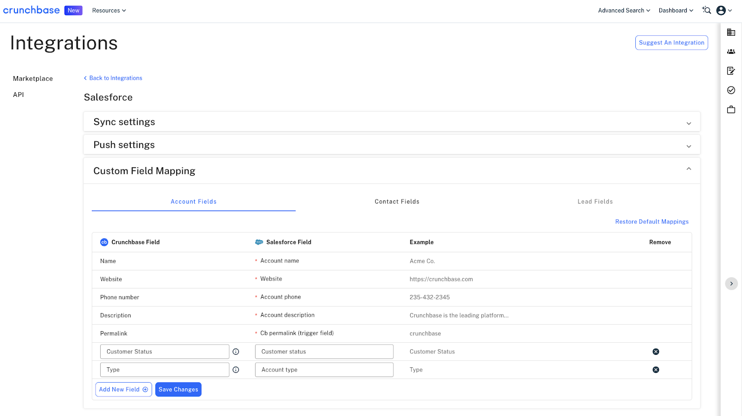The height and width of the screenshot is (416, 742).
Task: Click the Crunchbase Field column logo icon
Action: click(x=104, y=242)
